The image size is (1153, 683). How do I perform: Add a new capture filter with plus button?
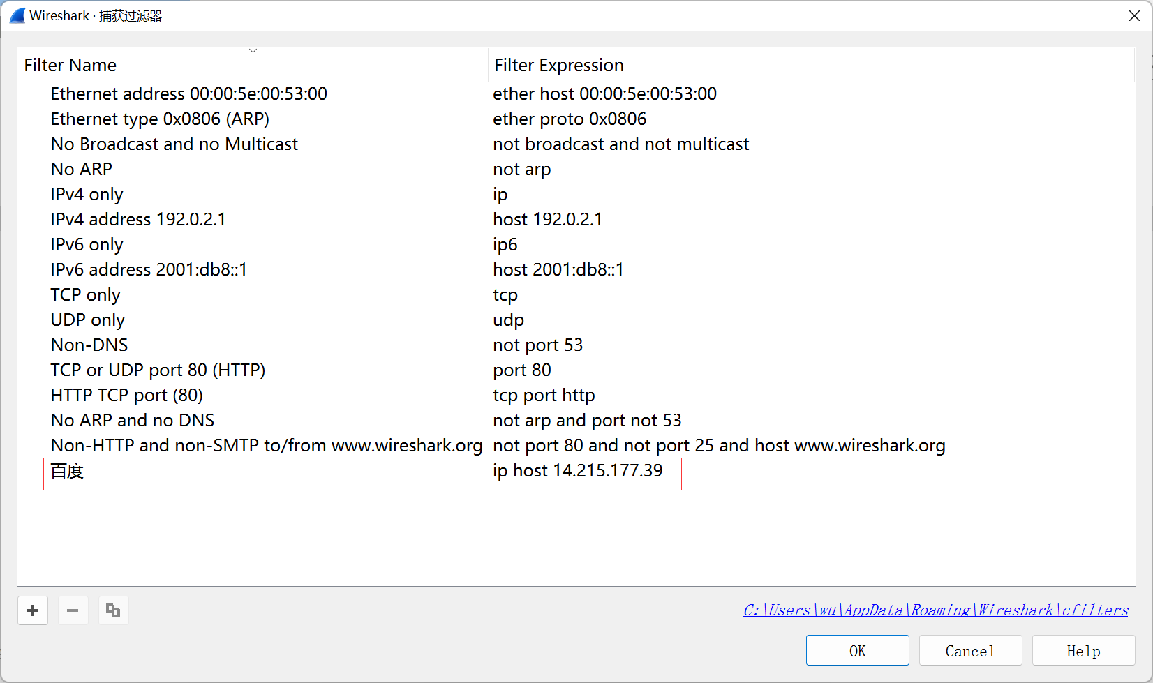[32, 610]
